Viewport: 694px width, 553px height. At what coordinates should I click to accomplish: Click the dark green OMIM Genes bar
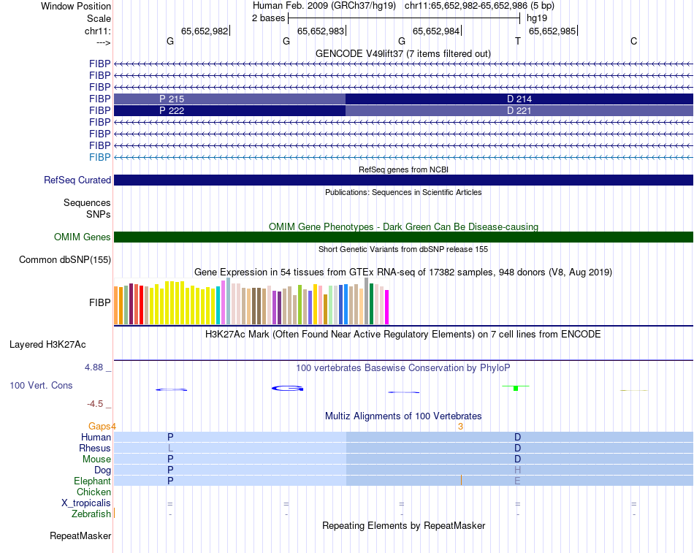404,237
